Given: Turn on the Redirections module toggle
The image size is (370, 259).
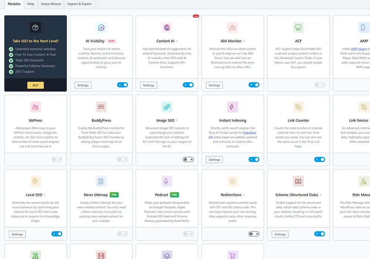Looking at the screenshot, I should pyautogui.click(x=254, y=234).
